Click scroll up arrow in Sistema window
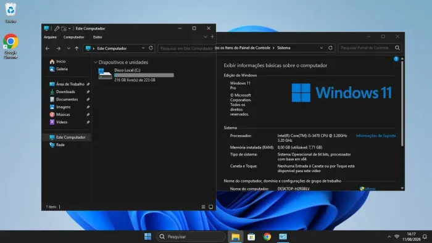The width and height of the screenshot is (432, 243). coord(402,59)
